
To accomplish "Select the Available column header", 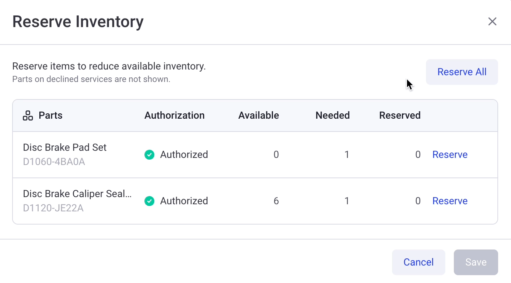I will point(258,115).
